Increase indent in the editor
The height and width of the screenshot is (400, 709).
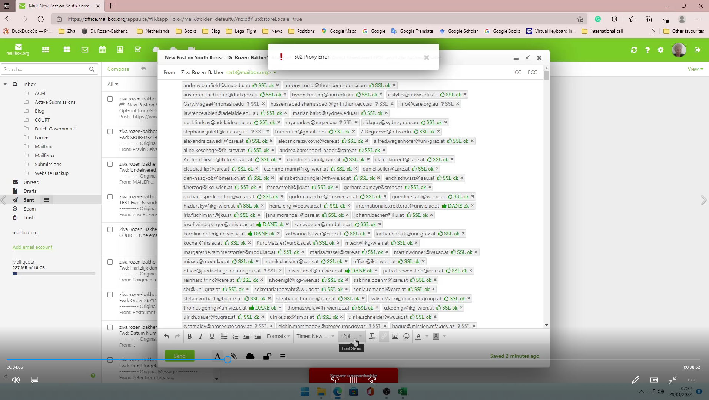258,336
